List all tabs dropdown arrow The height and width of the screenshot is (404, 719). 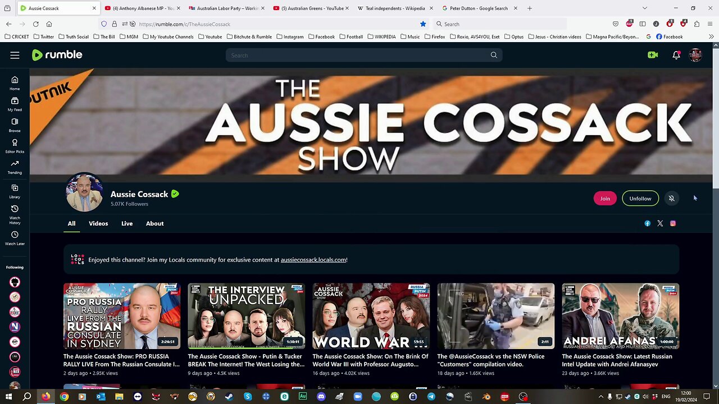point(644,8)
